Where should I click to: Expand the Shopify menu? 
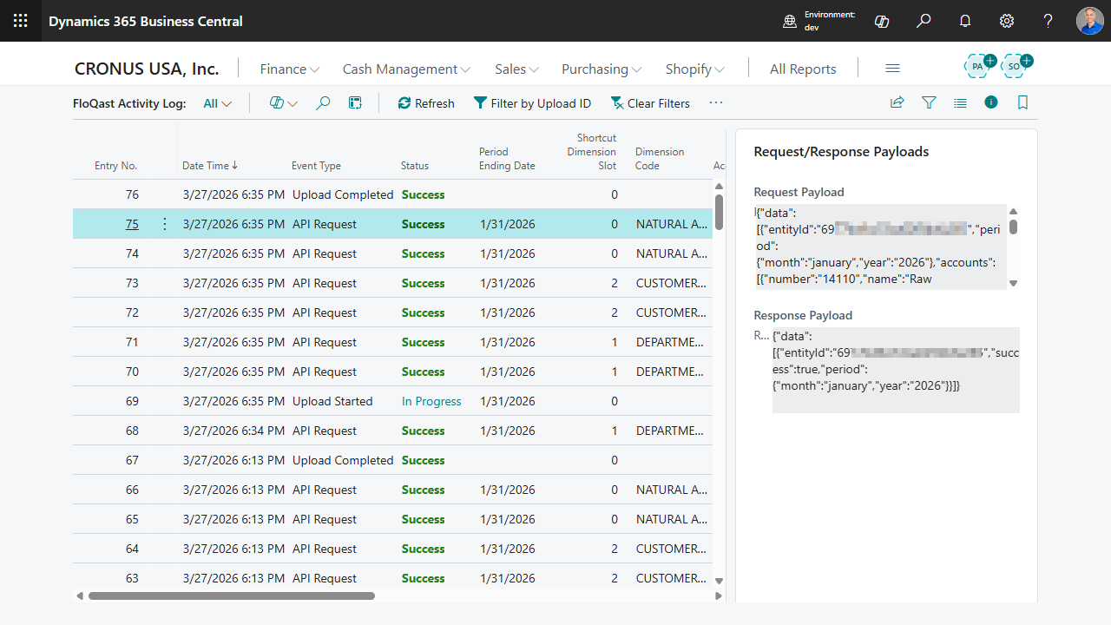pos(695,69)
